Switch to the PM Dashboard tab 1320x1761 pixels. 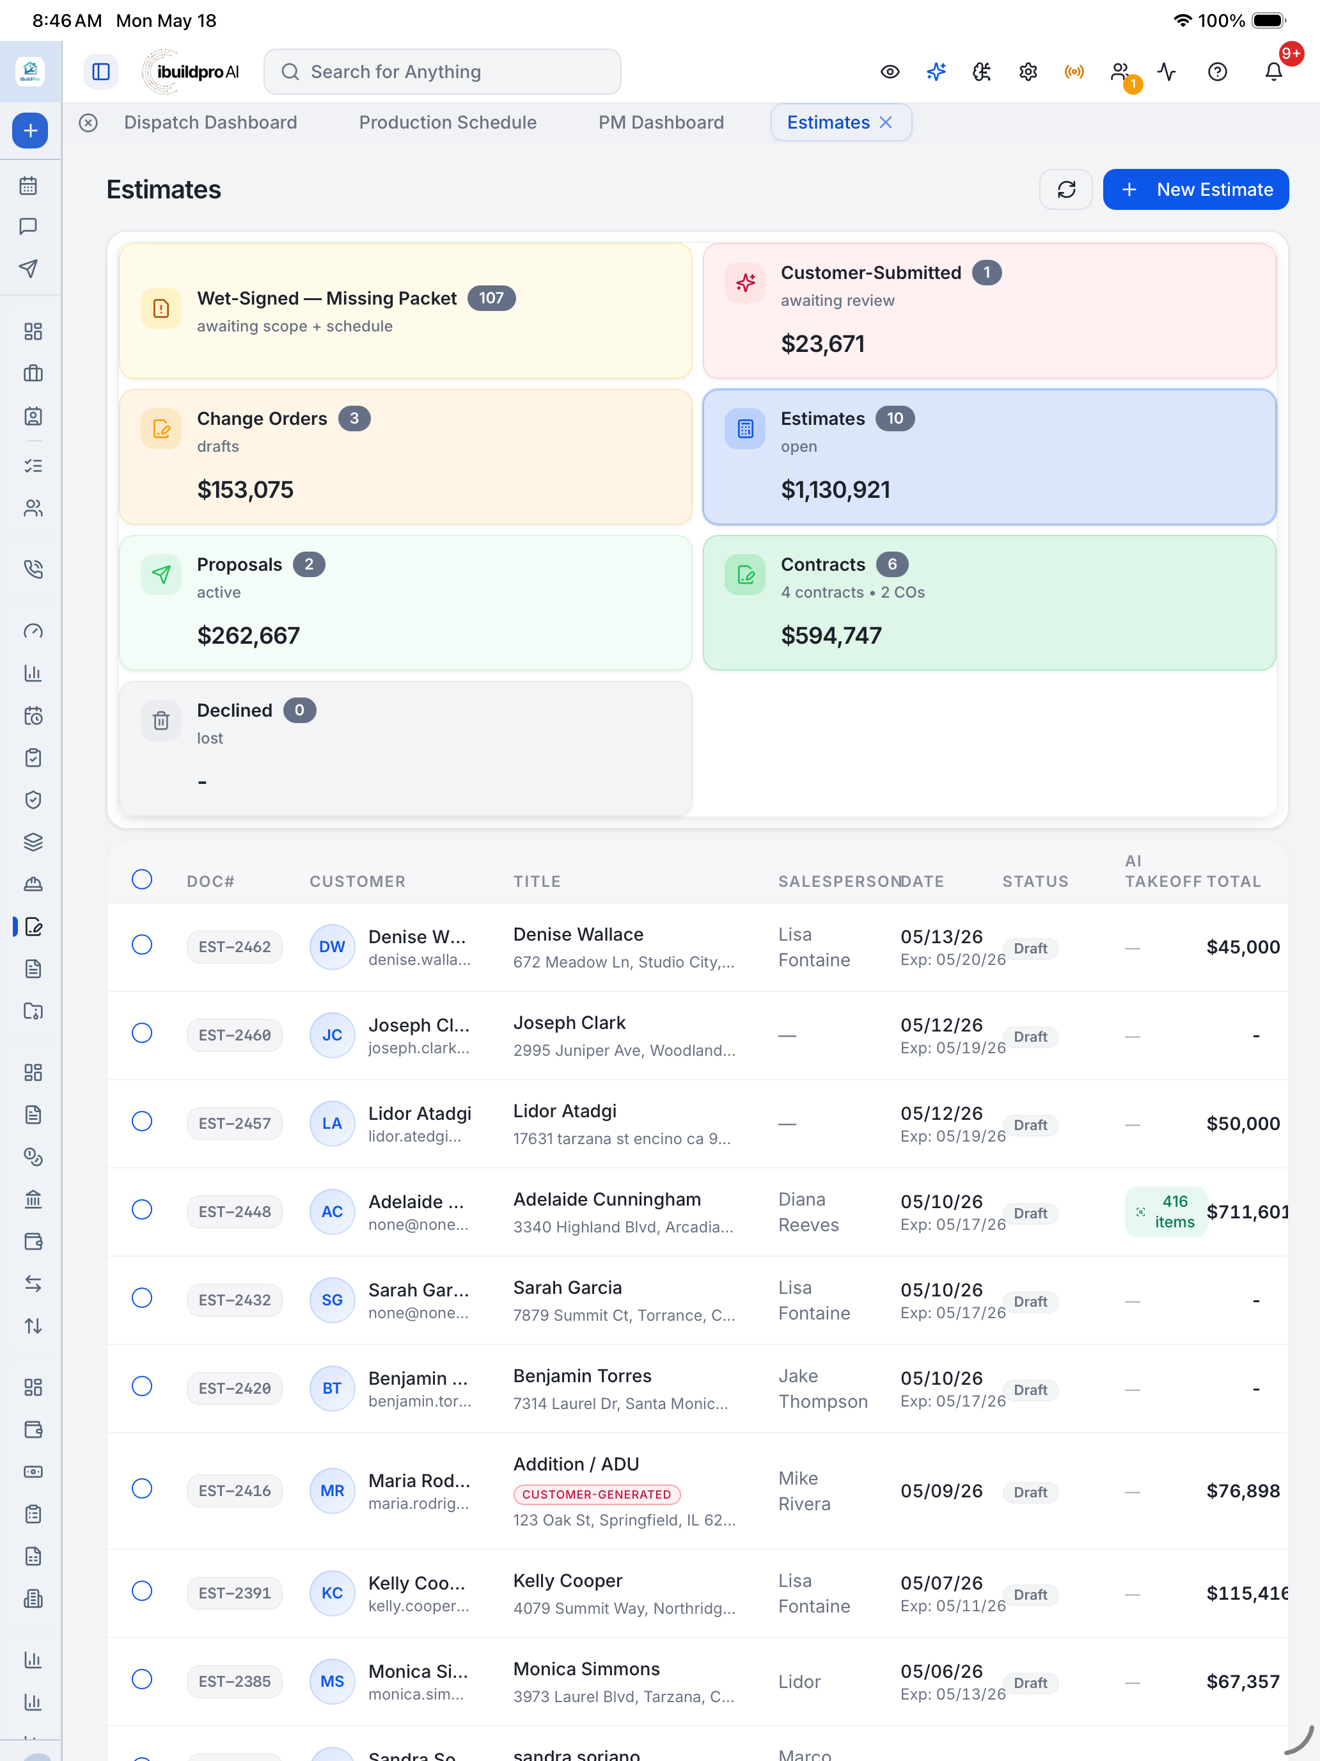[x=661, y=123]
